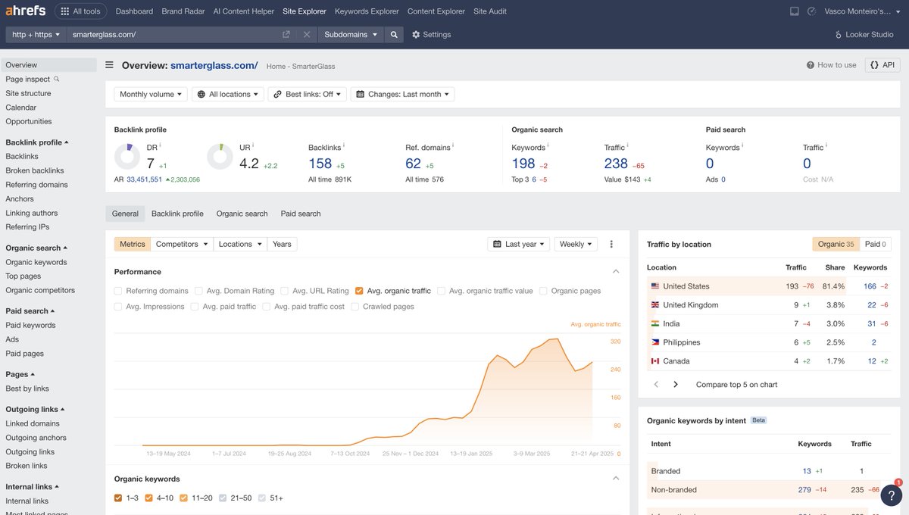
Task: Click the API button
Action: pyautogui.click(x=882, y=65)
